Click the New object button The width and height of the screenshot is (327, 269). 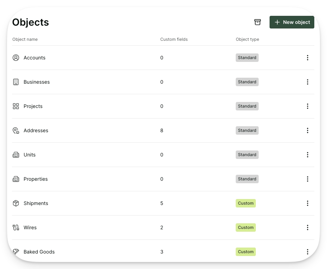292,22
